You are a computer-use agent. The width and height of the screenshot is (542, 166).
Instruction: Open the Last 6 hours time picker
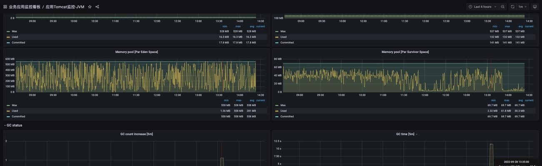pos(482,7)
